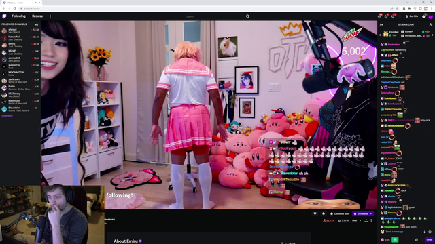Click the Host button under the video

click(355, 220)
